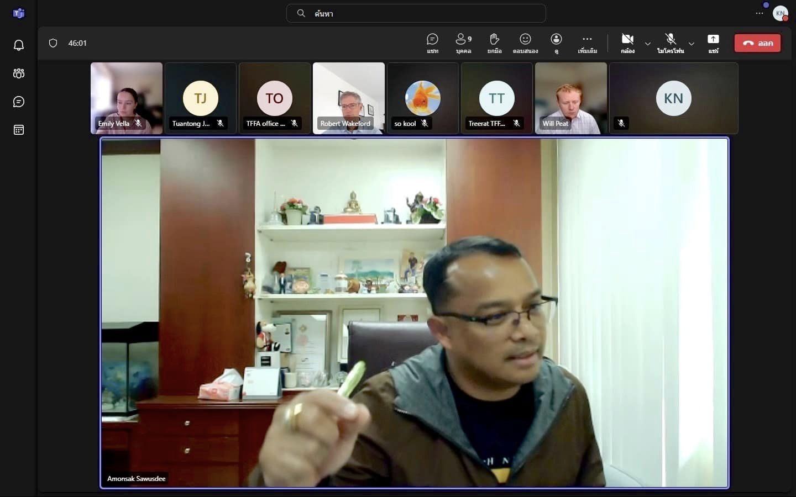The image size is (796, 497).
Task: Expand camera options dropdown arrow
Action: tap(648, 44)
